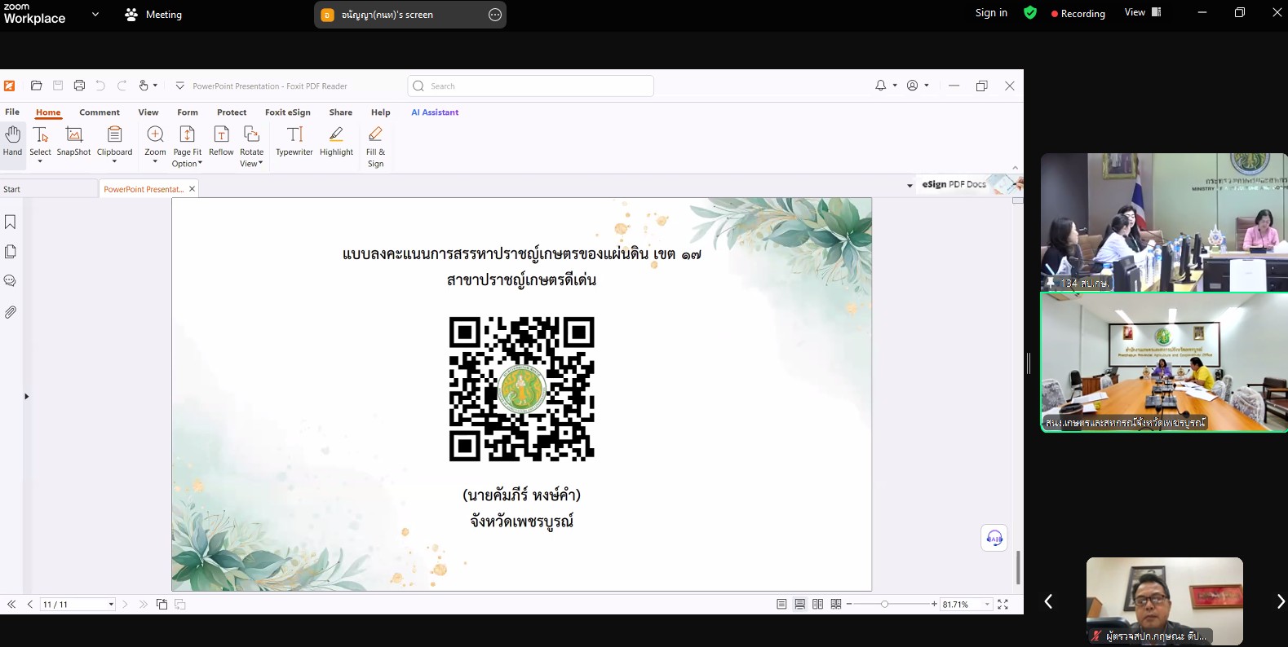Click the eSign PDF Docs banner

(967, 184)
